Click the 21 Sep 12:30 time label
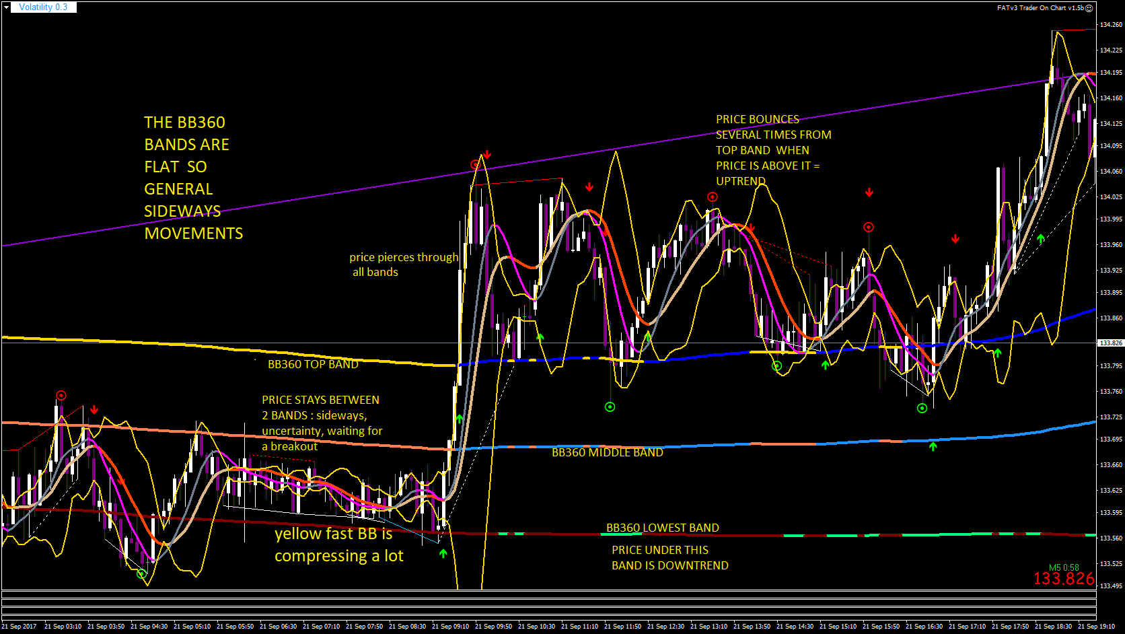The height and width of the screenshot is (634, 1125). [665, 627]
